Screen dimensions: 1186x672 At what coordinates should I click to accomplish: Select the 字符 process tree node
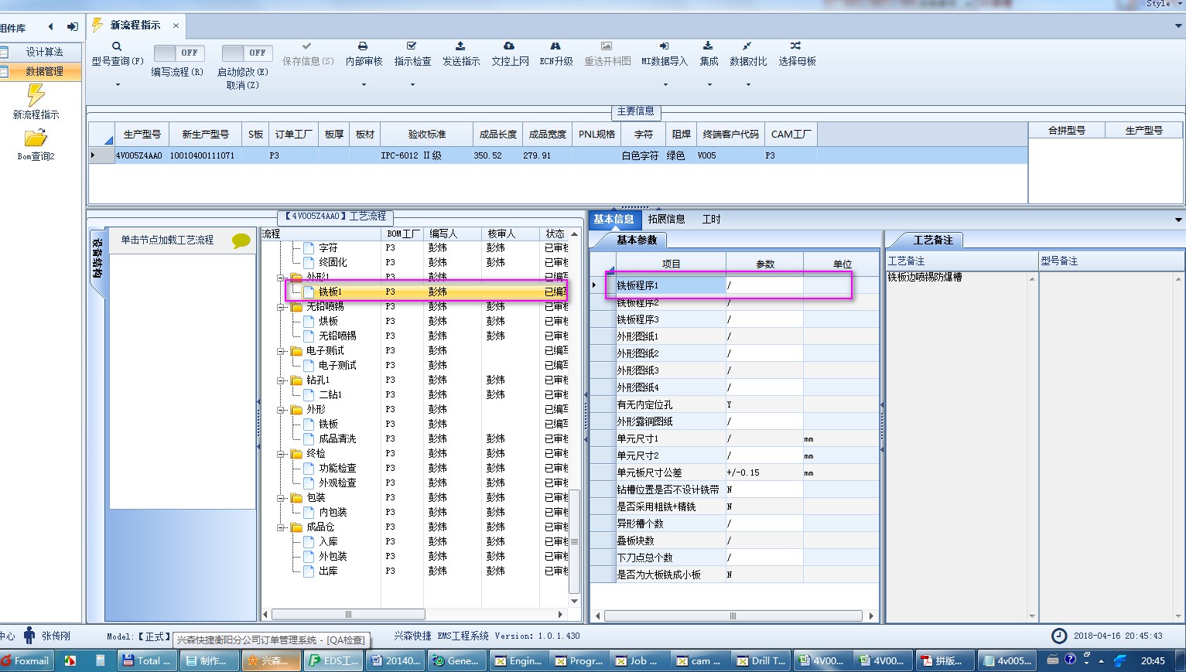tap(328, 248)
